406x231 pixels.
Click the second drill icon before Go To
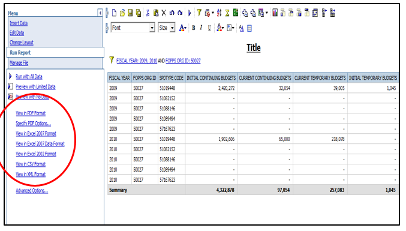[x=253, y=13]
